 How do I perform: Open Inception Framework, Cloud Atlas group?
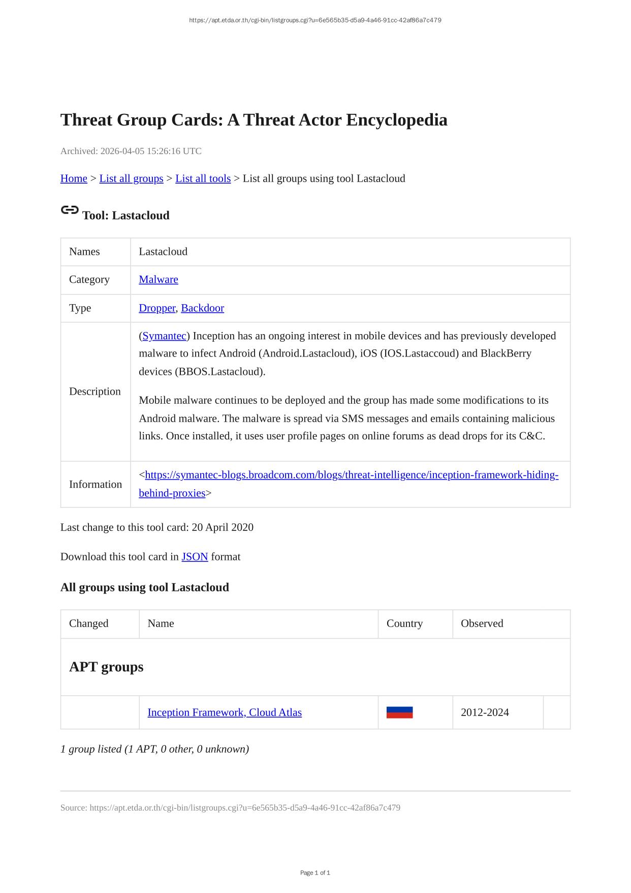point(224,712)
